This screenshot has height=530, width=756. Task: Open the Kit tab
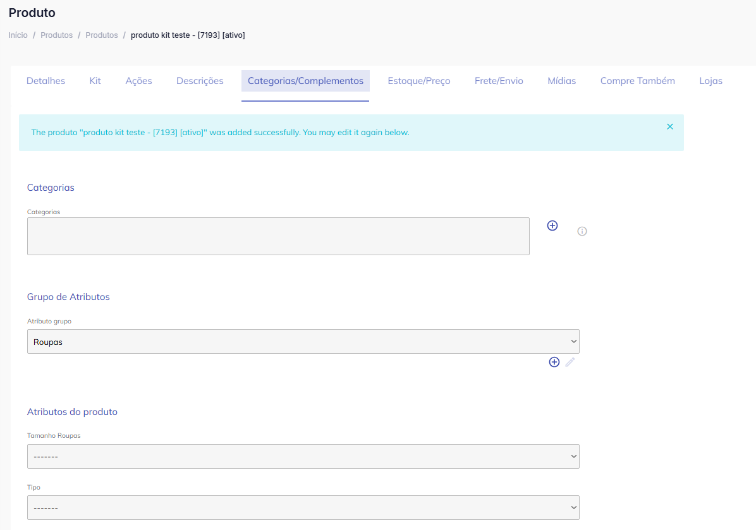pyautogui.click(x=95, y=81)
